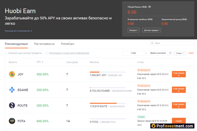Click the Срок (дни) column header
This screenshot has height=131, width=197.
72,62
